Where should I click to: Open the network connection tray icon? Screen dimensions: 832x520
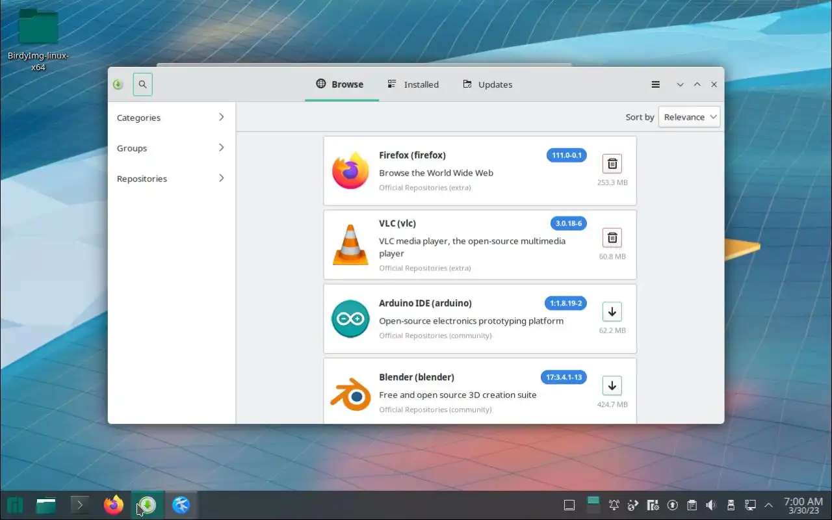[750, 505]
